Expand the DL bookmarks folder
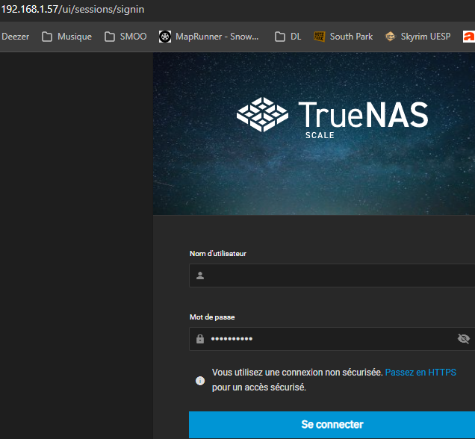This screenshot has width=475, height=439. pos(288,36)
